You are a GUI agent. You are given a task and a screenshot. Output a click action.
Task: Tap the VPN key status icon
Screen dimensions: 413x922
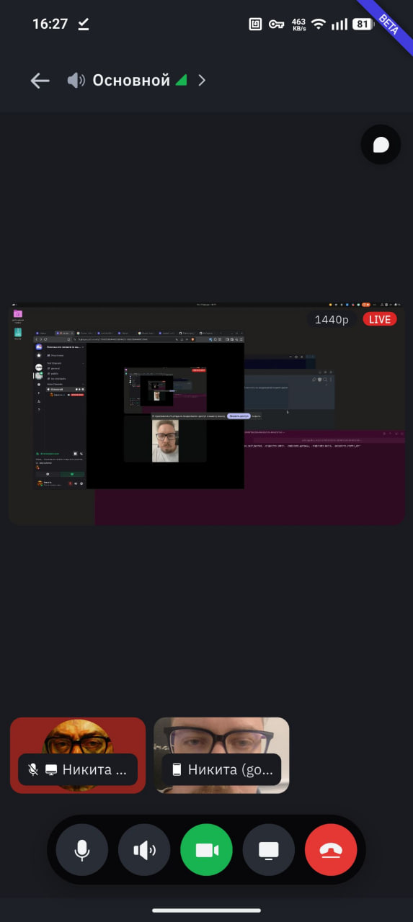coord(277,24)
